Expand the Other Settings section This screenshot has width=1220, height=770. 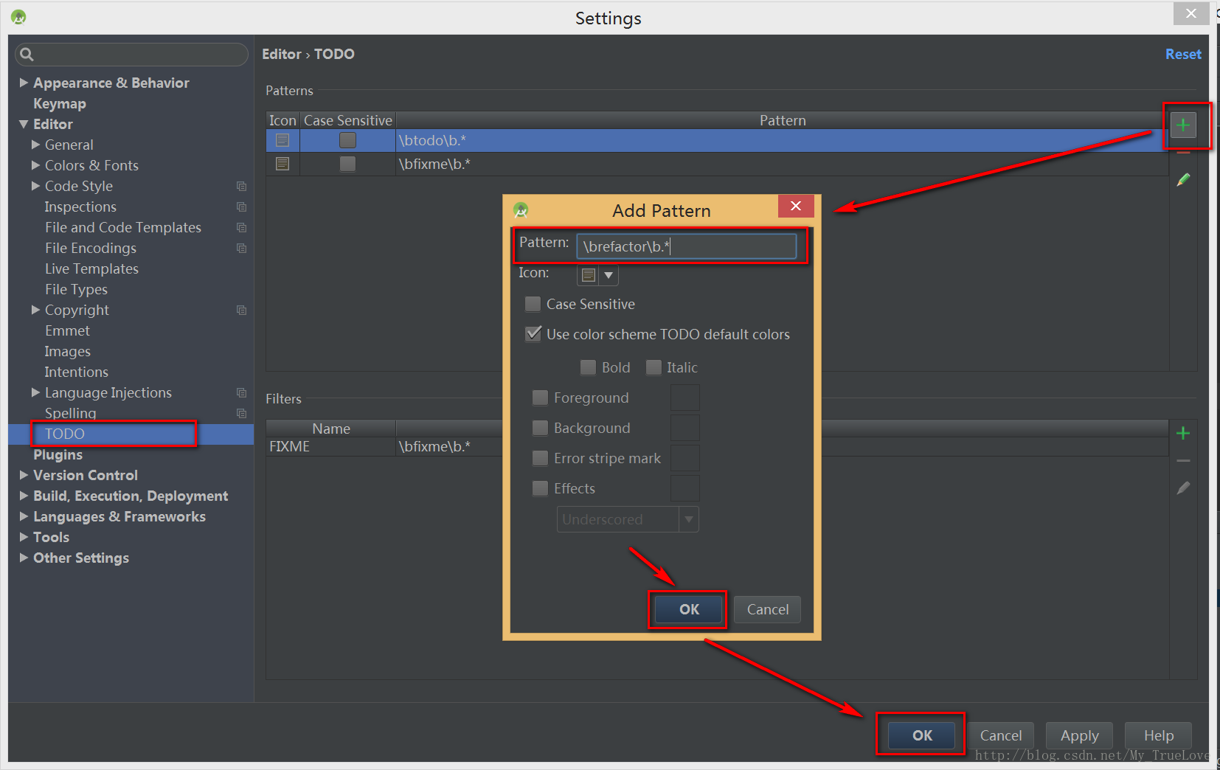point(24,558)
